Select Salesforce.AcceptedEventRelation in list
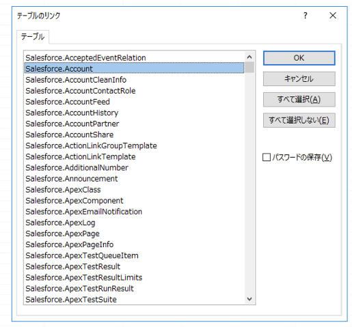The width and height of the screenshot is (352, 327). (x=135, y=58)
